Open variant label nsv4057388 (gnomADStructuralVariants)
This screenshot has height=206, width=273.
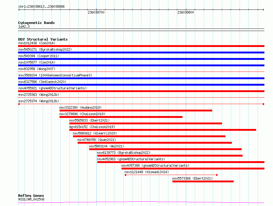point(155,165)
